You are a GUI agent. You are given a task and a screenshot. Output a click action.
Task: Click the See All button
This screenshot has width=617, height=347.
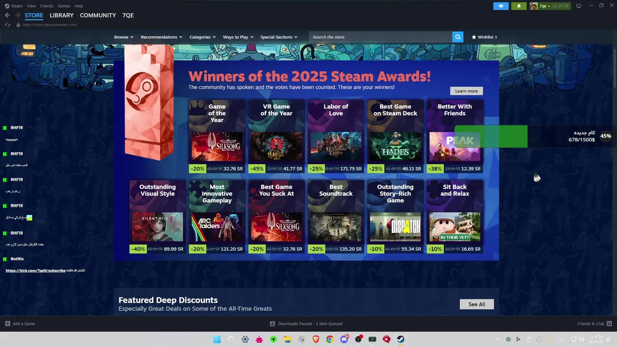point(476,304)
